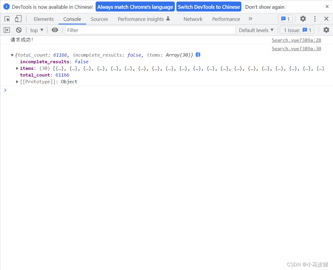Screen dimensions: 333x270
Task: Open the top JavaScript context dropdown
Action: 37,30
